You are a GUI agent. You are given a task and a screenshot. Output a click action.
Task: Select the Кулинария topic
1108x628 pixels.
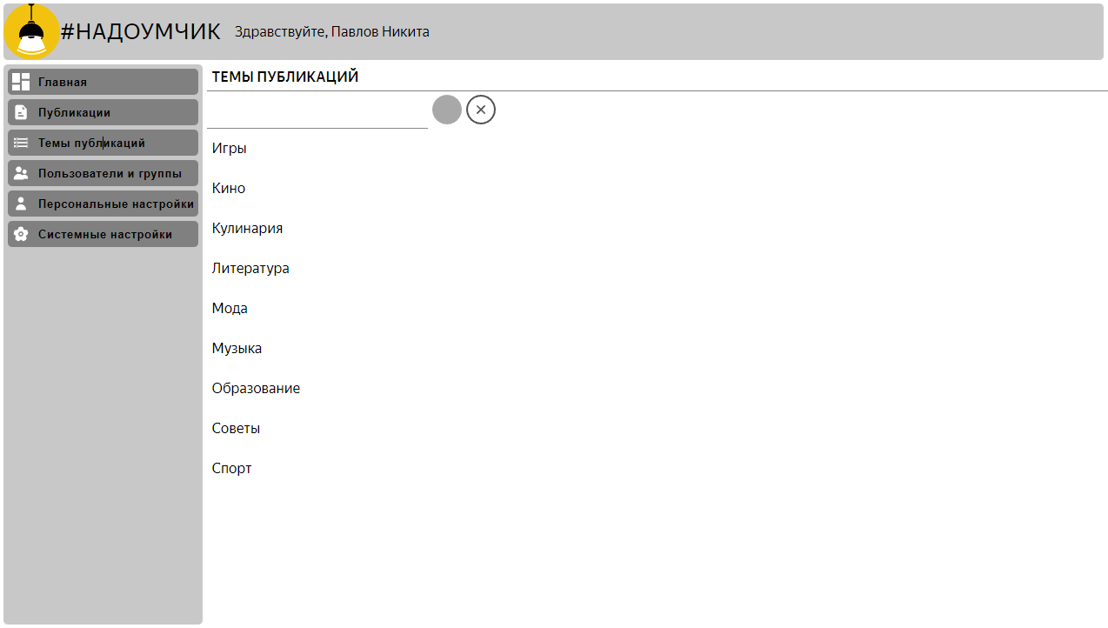247,228
